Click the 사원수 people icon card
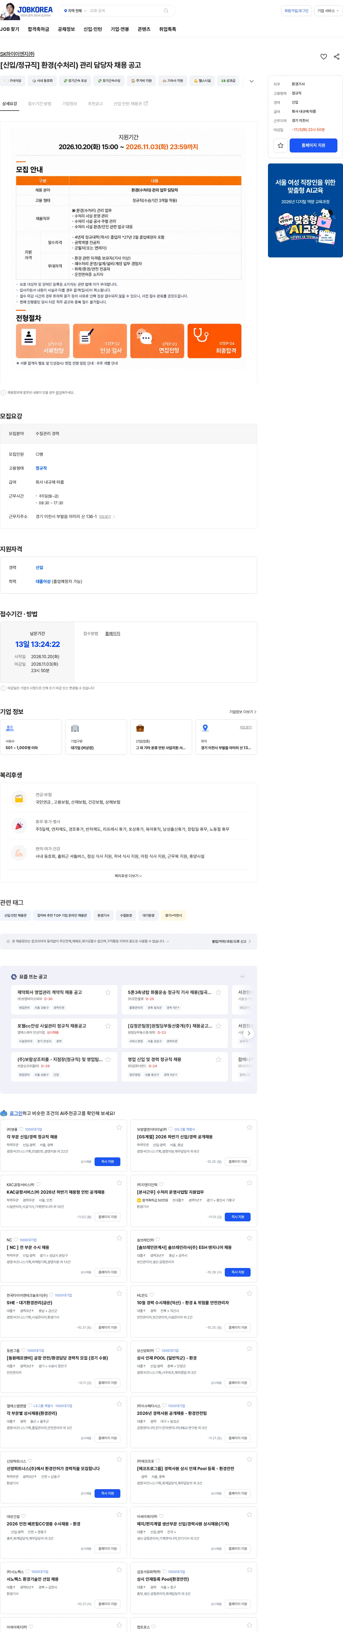This screenshot has height=1632, width=343. 32,736
